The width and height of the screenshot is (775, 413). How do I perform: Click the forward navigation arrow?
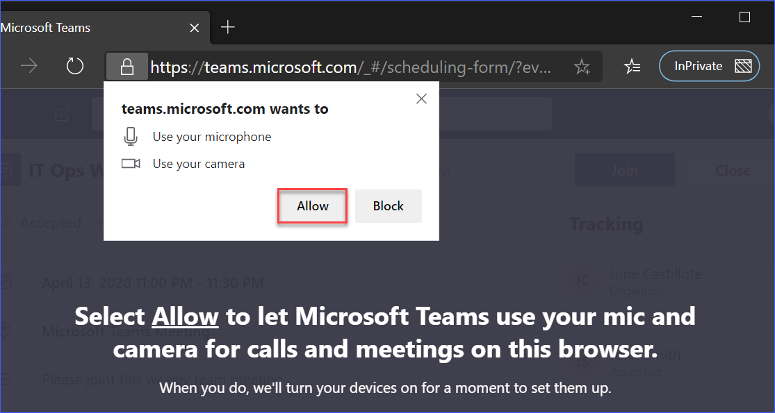(29, 67)
